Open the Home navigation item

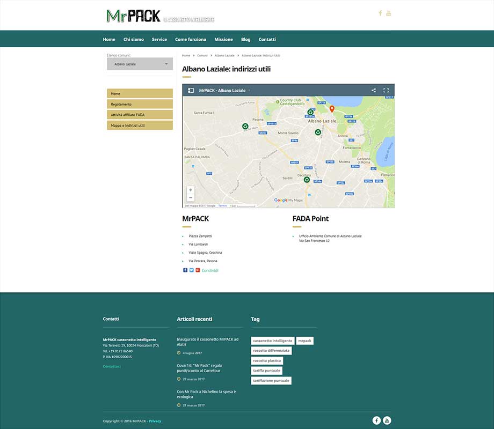coord(109,39)
